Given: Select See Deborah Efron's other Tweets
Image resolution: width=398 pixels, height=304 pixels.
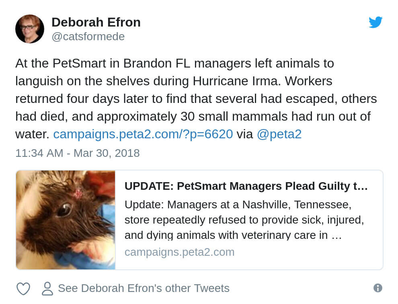Looking at the screenshot, I should point(144,288).
